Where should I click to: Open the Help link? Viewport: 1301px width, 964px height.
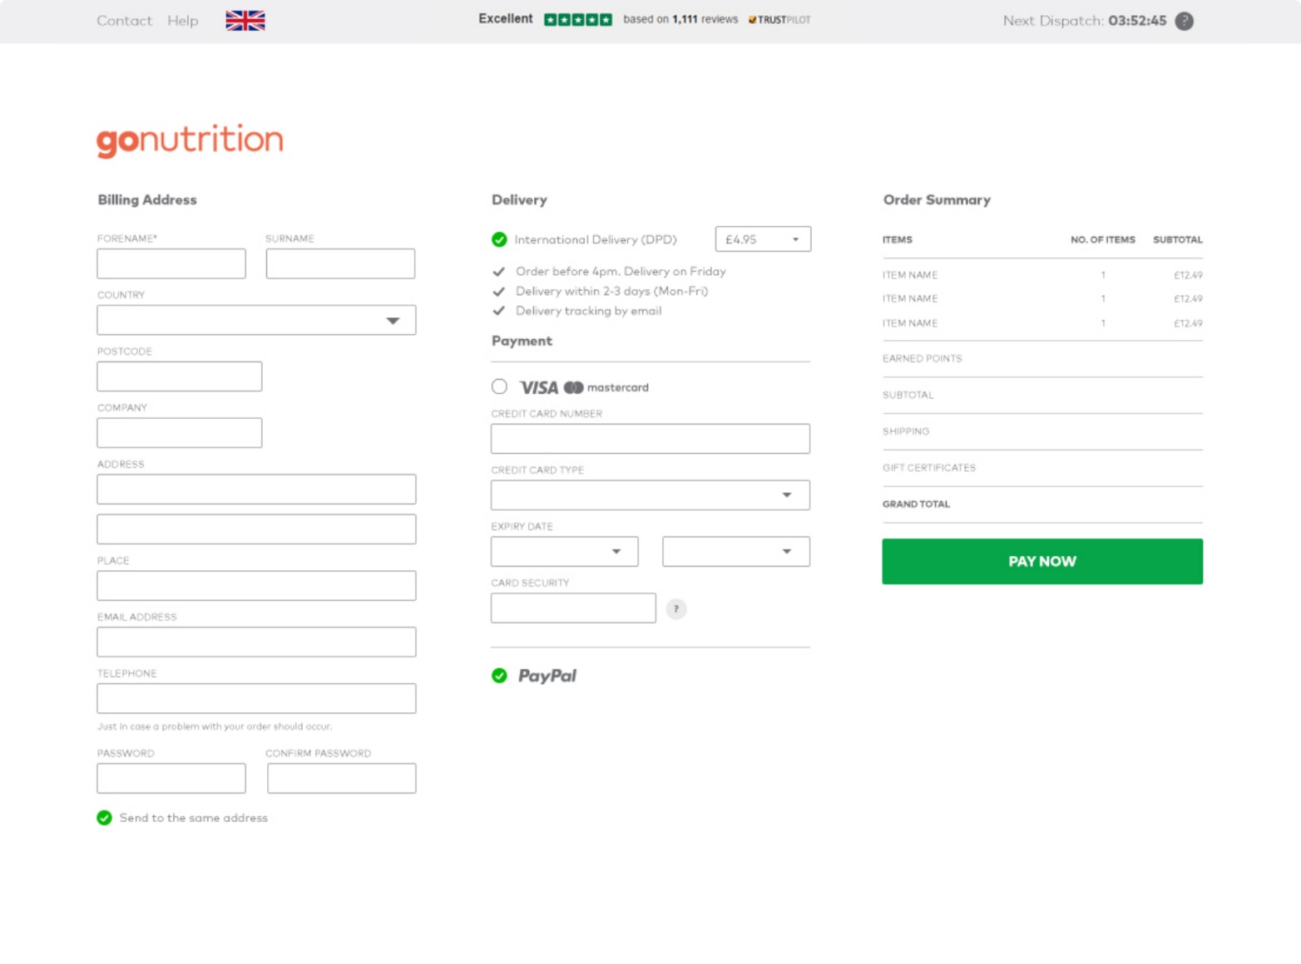(183, 21)
